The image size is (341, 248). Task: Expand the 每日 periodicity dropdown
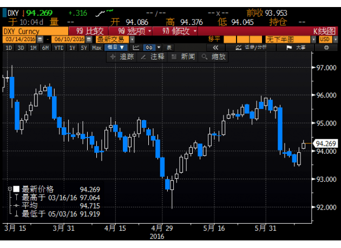click(x=115, y=48)
